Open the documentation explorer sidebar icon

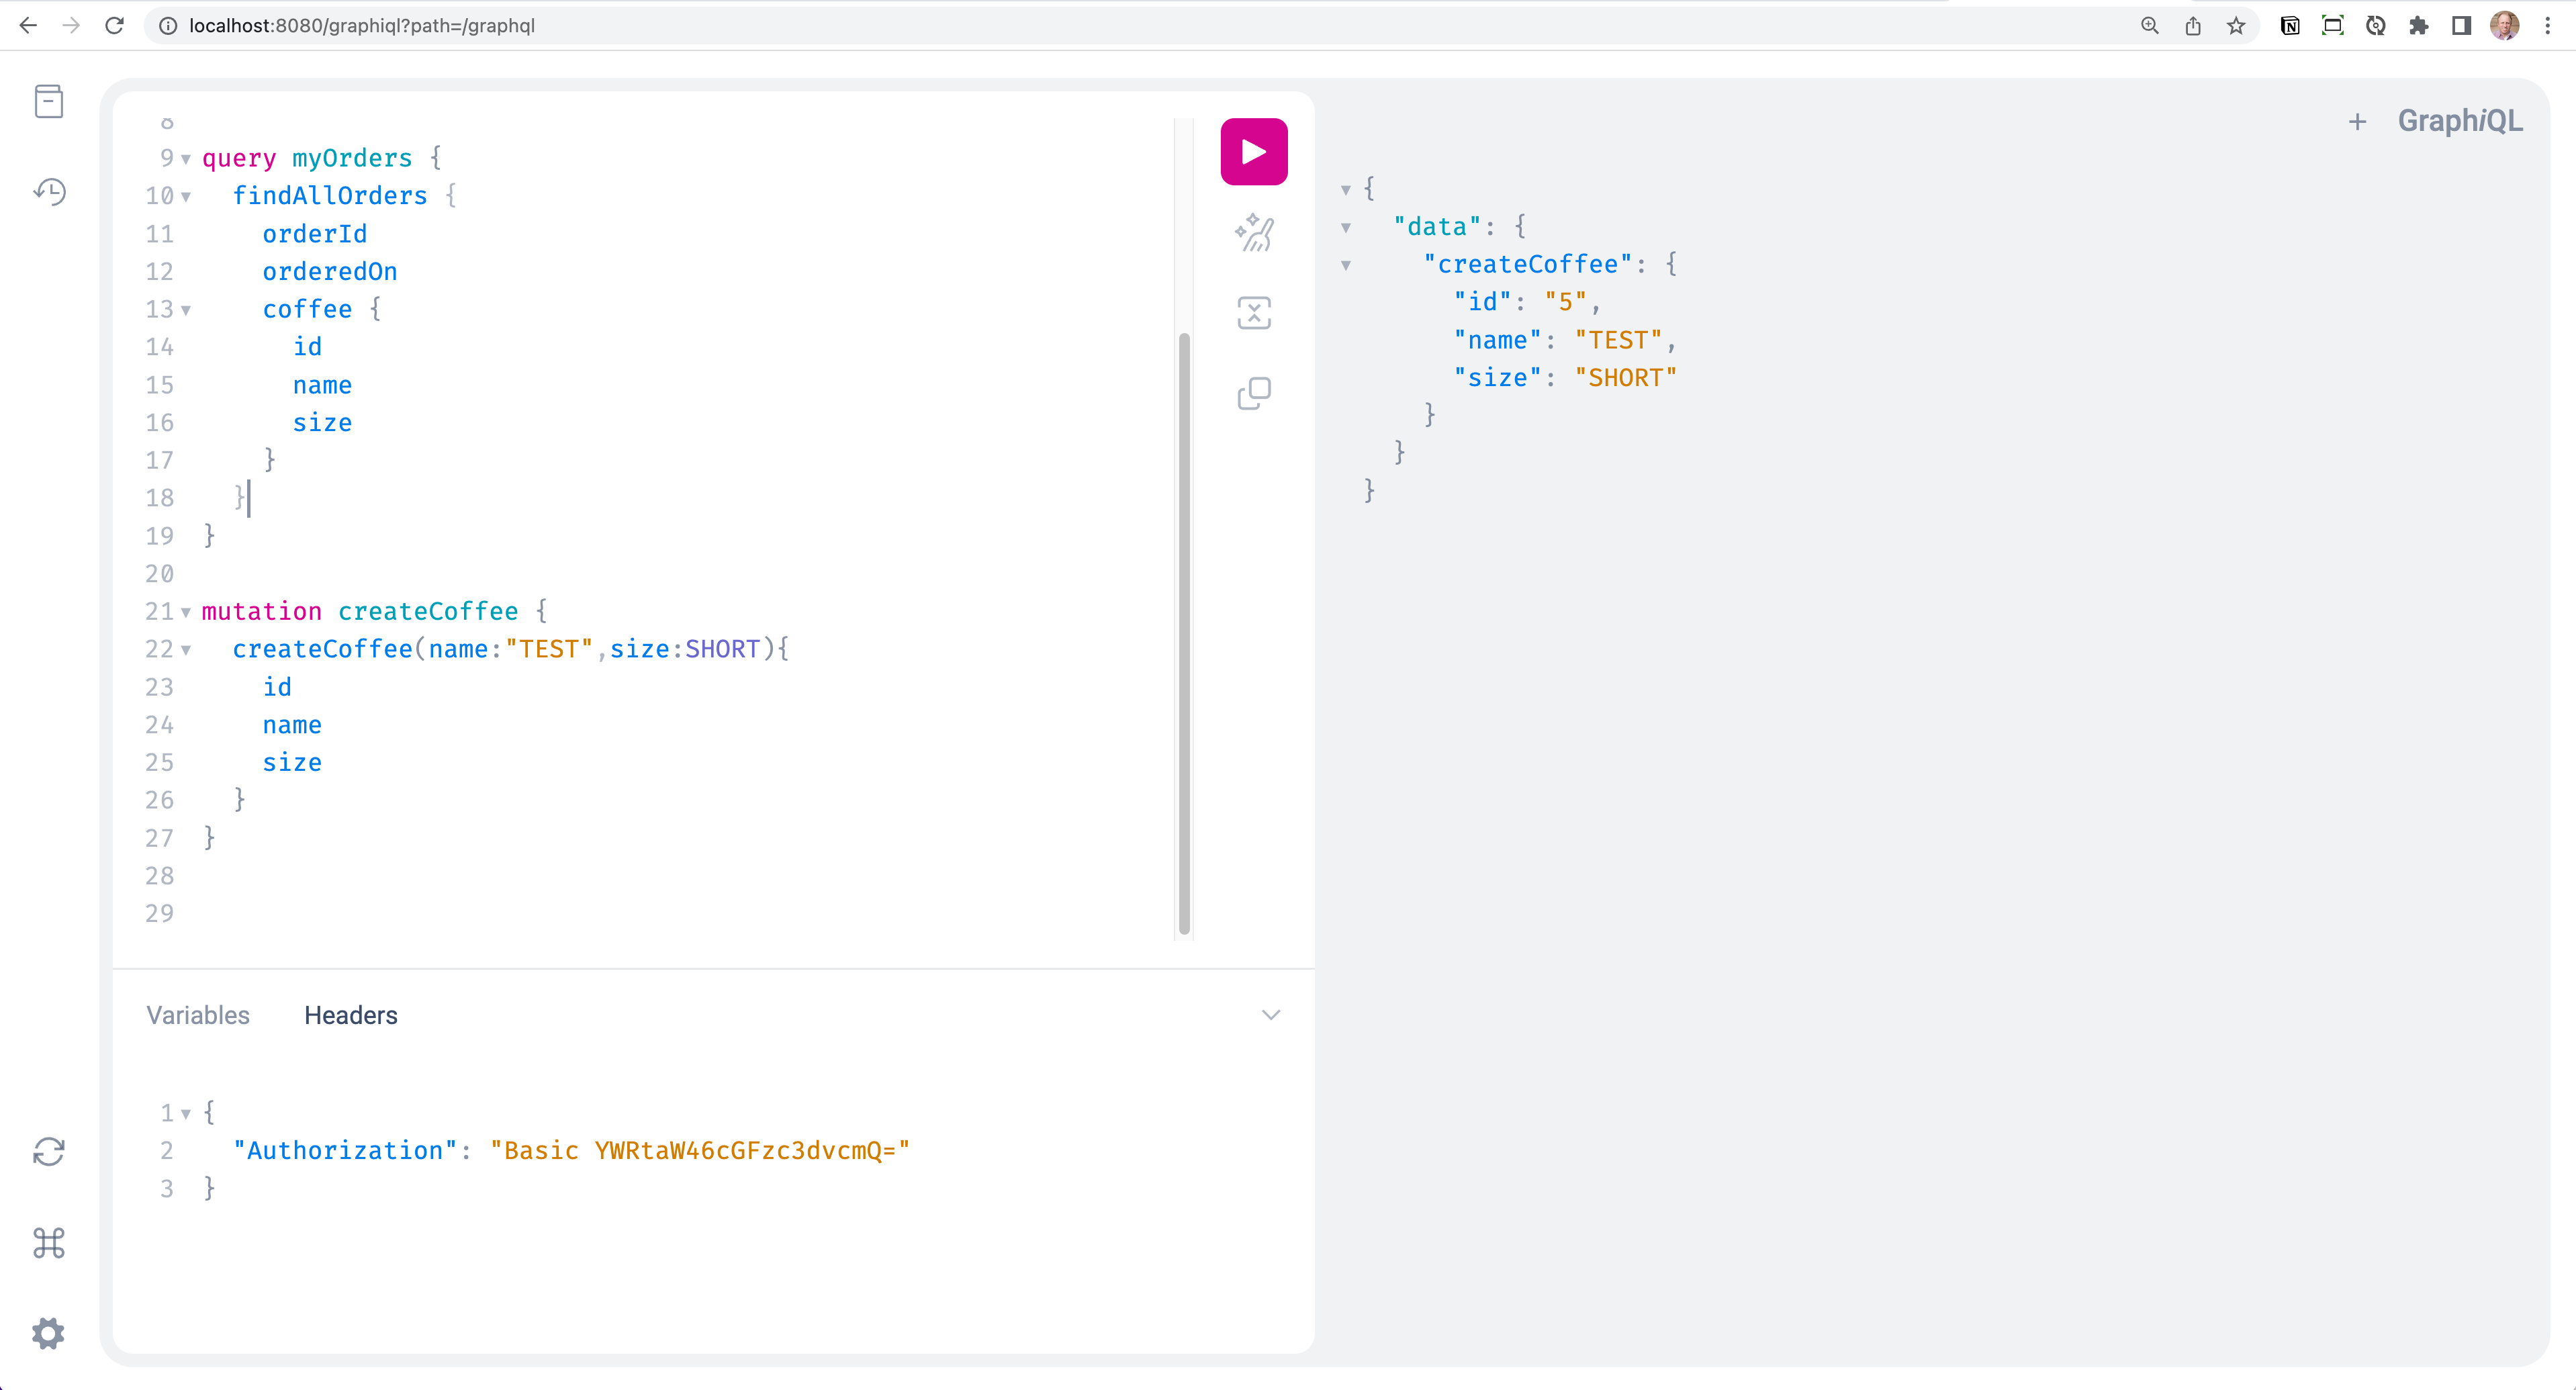48,101
